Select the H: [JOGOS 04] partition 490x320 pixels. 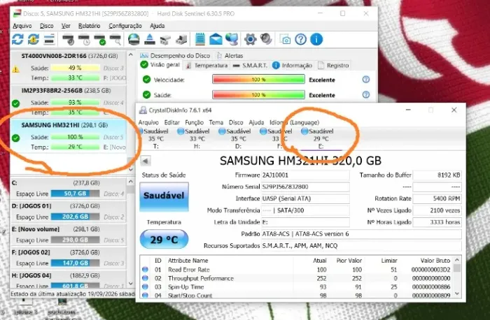69,279
